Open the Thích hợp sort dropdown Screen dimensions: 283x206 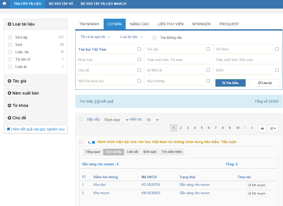[116, 120]
